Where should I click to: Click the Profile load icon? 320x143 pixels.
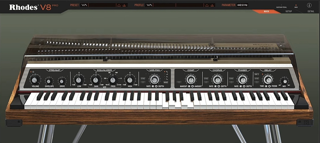[207, 5]
